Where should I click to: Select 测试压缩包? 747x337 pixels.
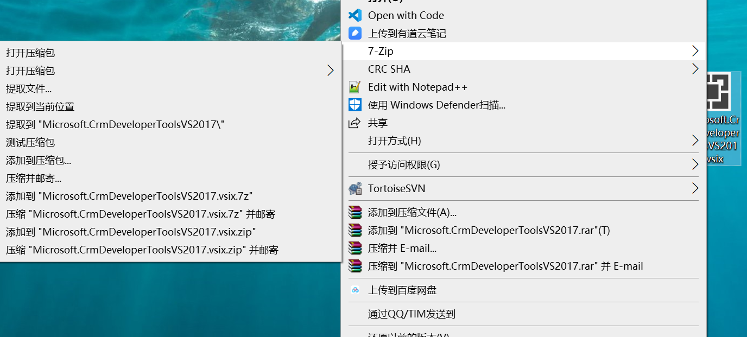pyautogui.click(x=170, y=142)
